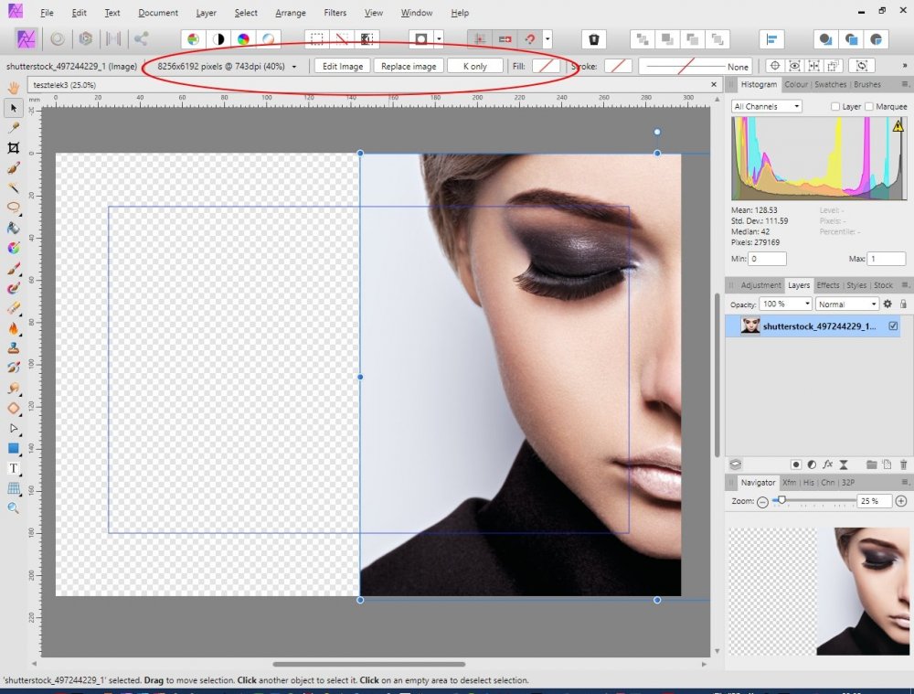This screenshot has height=694, width=914.
Task: Open the Filters menu
Action: pos(335,13)
